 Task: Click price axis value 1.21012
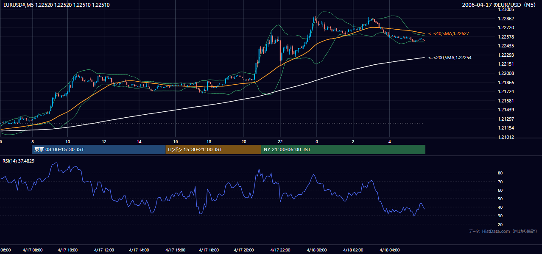[506, 137]
